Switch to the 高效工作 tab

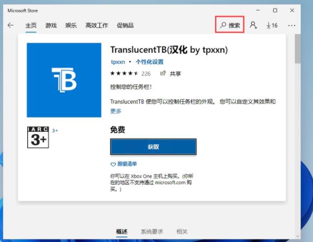[x=97, y=25]
